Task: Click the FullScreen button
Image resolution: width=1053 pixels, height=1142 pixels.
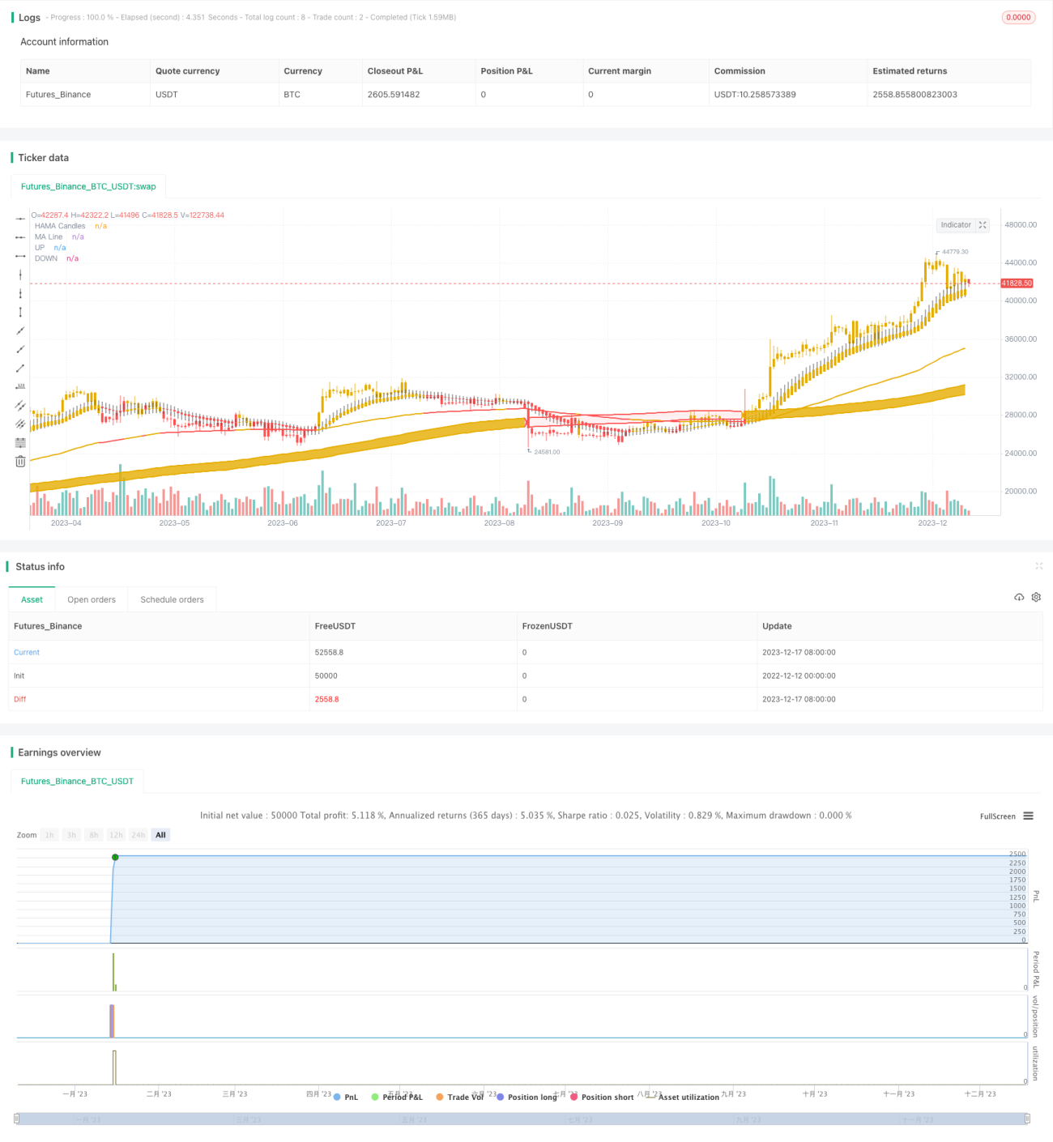Action: (x=997, y=816)
